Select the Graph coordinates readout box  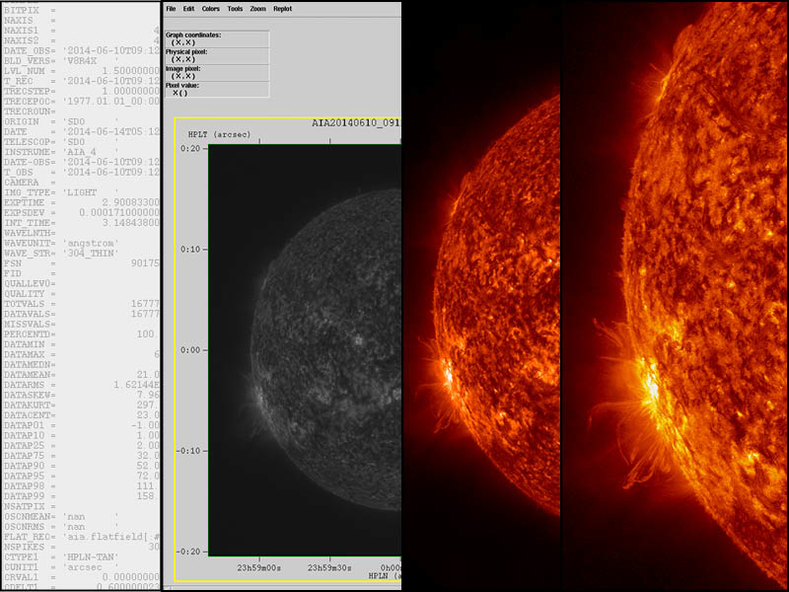217,38
